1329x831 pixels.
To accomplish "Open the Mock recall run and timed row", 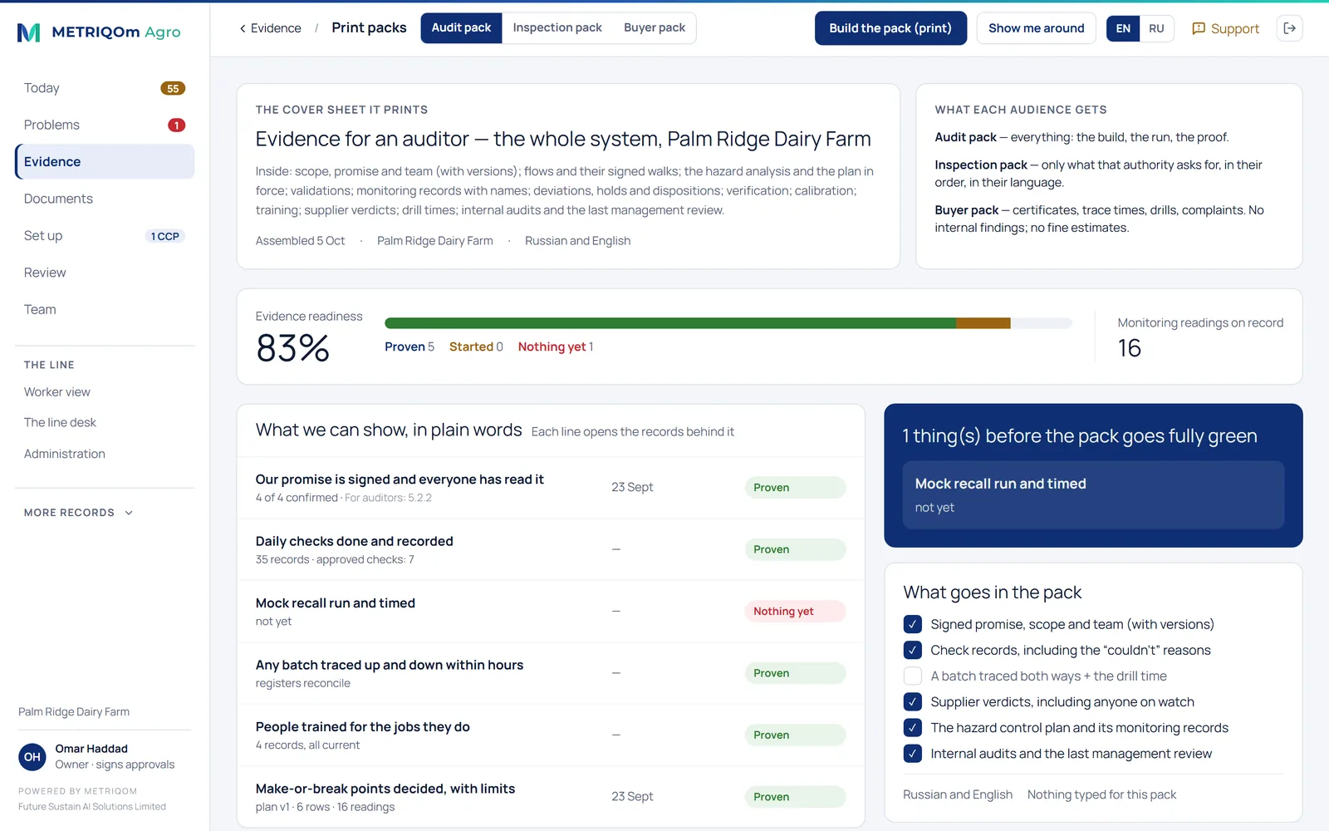I will tap(551, 612).
